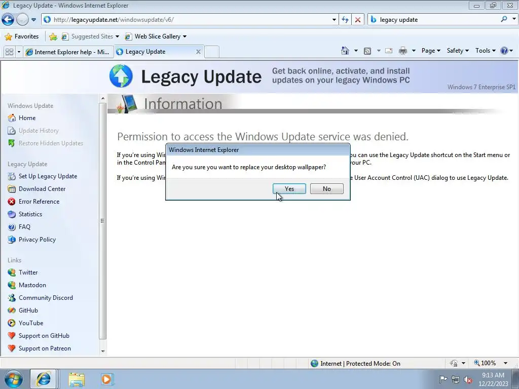Open the search provider dropdown arrow

pyautogui.click(x=514, y=19)
